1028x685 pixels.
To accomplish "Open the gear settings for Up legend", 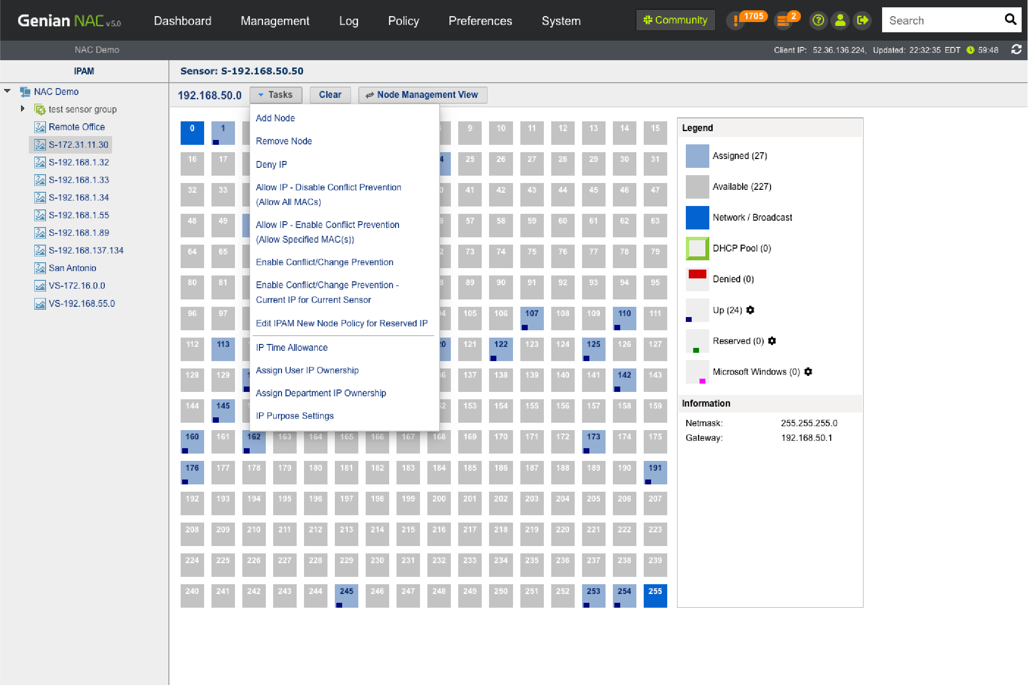I will tap(750, 310).
